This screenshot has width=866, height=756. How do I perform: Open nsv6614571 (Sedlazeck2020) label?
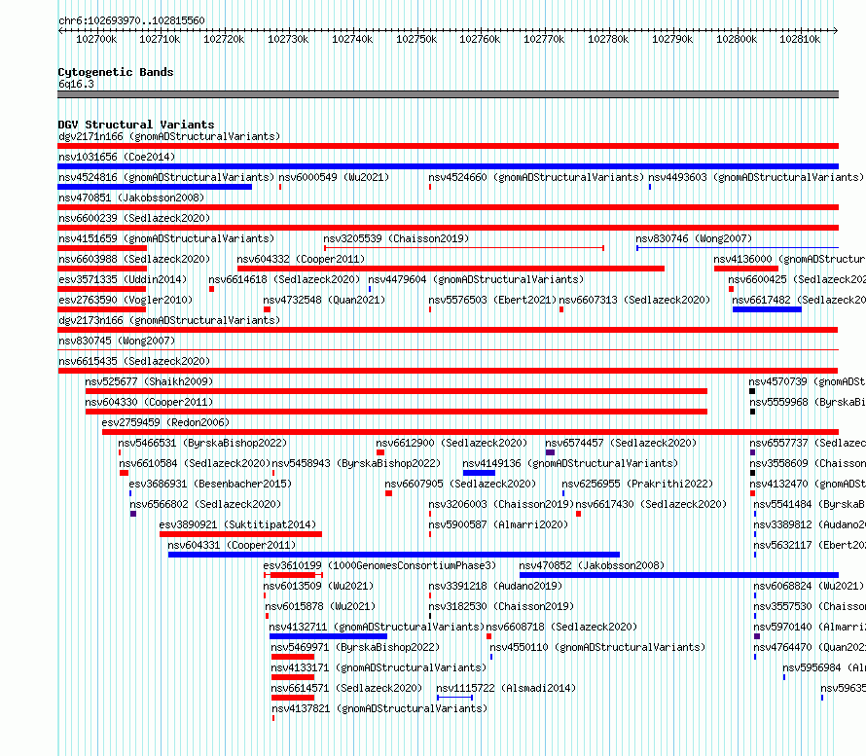tap(346, 688)
